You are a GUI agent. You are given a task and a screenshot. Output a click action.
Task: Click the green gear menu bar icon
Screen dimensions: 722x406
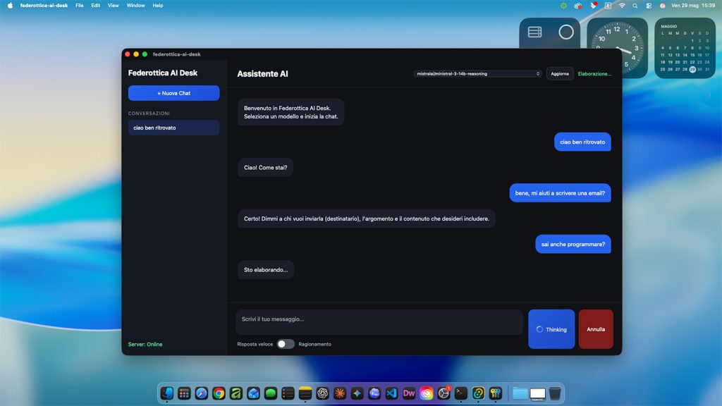[x=563, y=6]
